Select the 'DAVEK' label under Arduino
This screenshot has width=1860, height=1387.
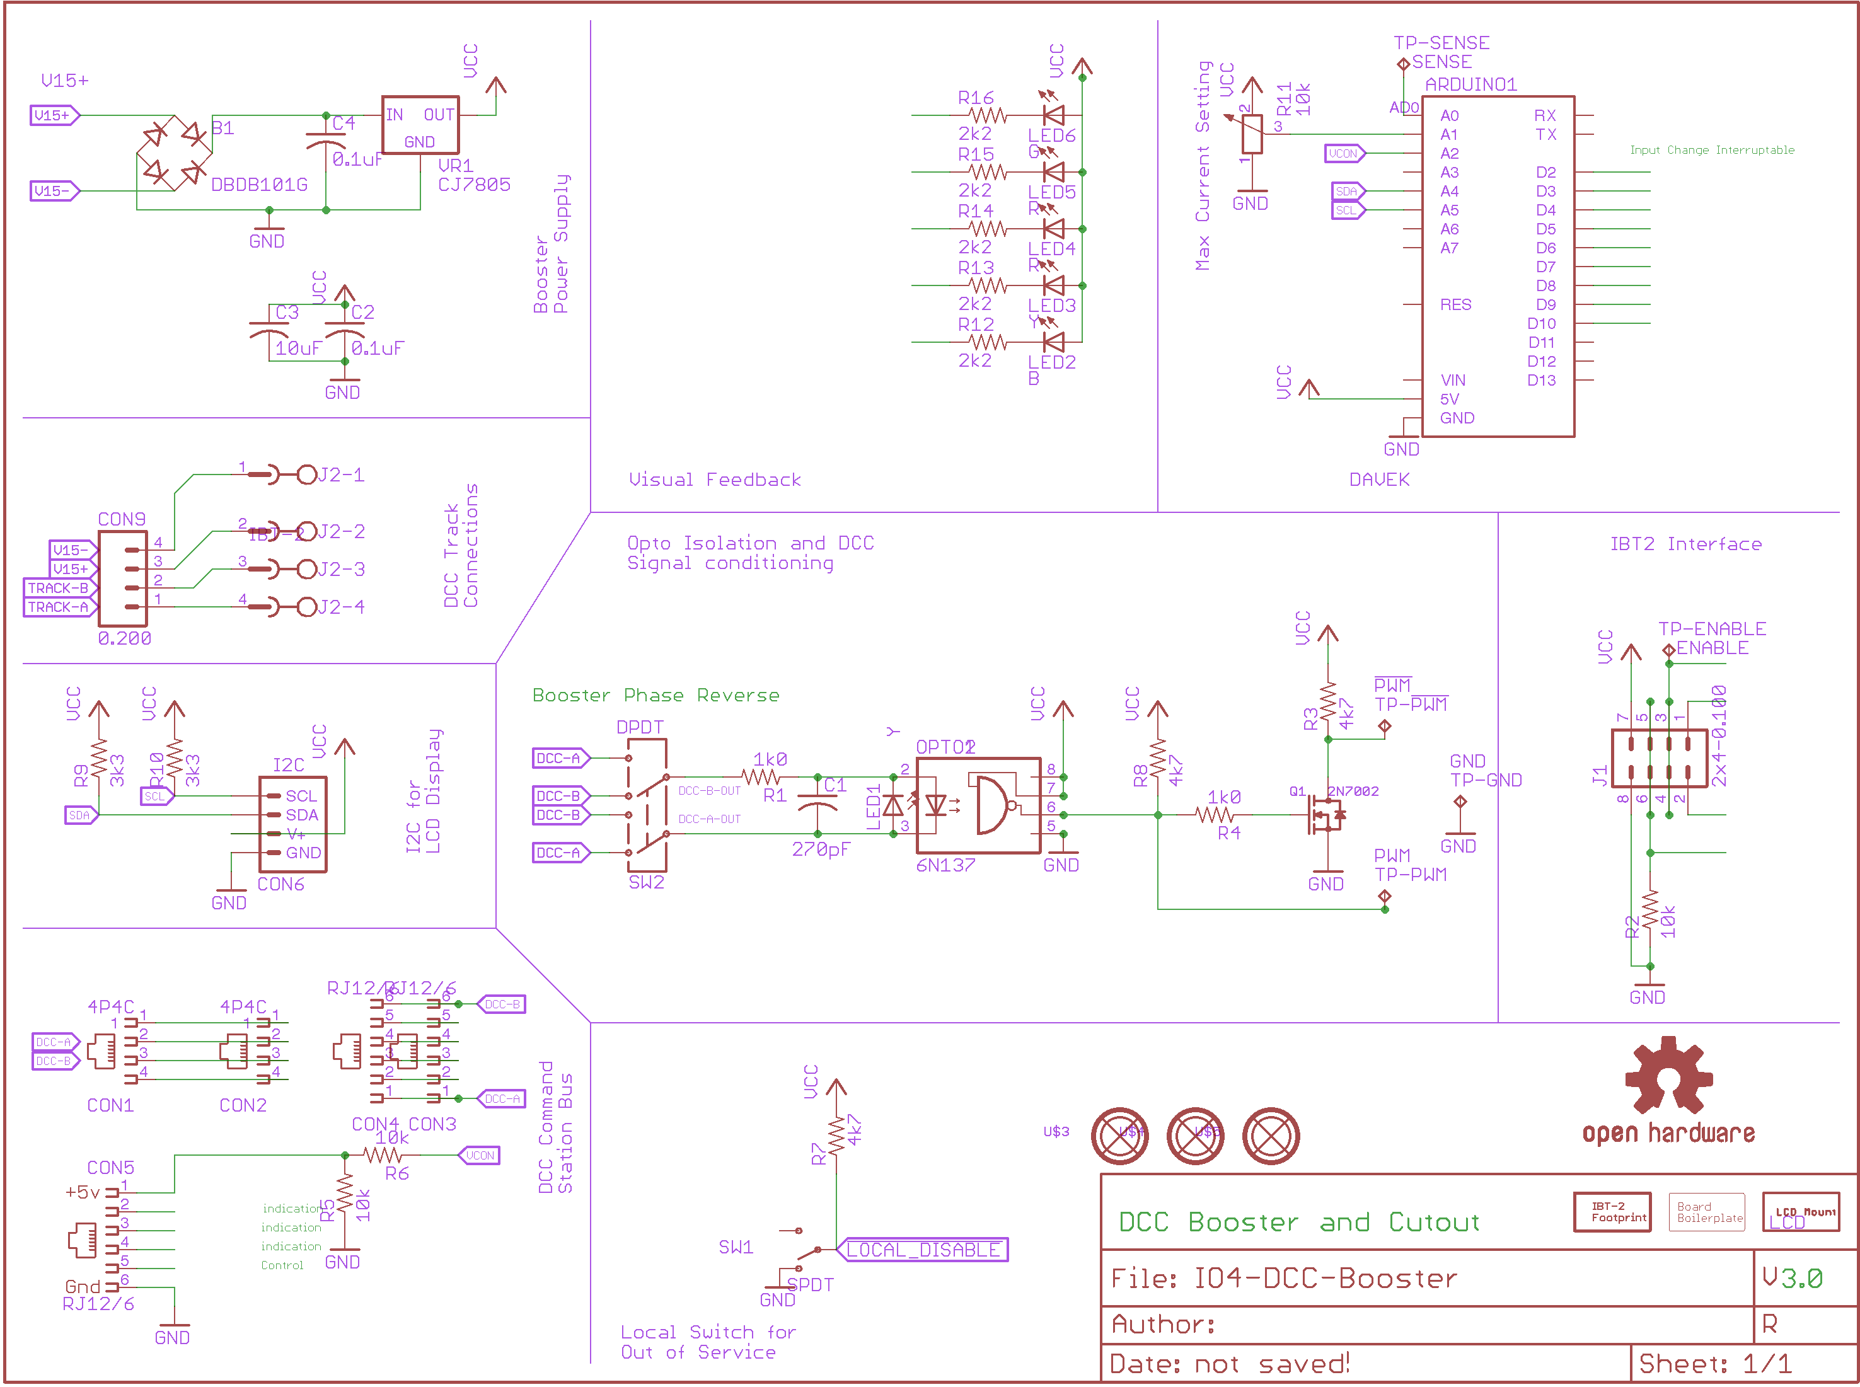point(1379,480)
